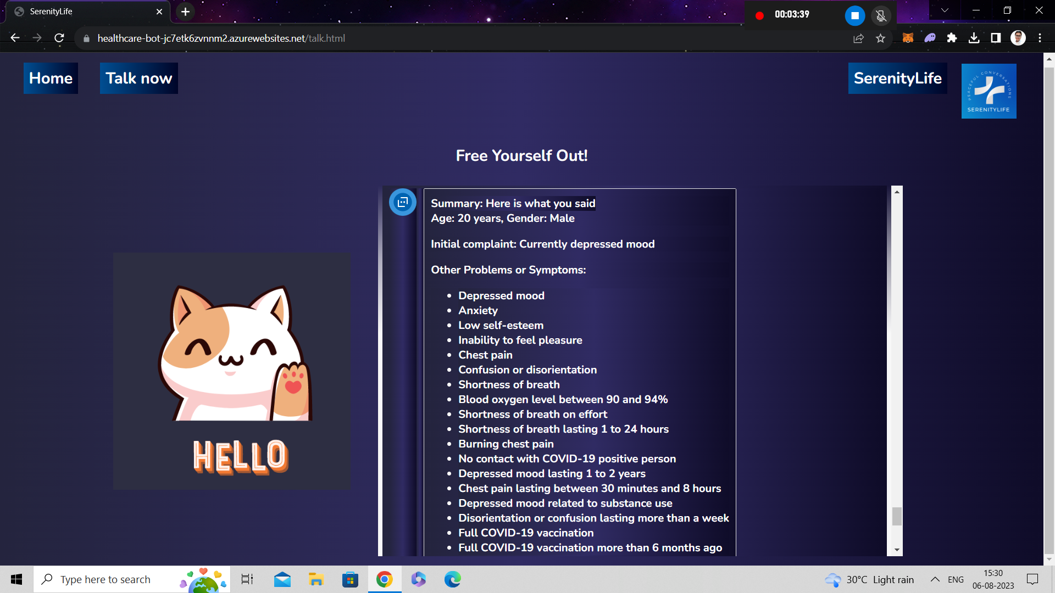Show hidden system tray icons
1055x593 pixels.
pyautogui.click(x=935, y=579)
